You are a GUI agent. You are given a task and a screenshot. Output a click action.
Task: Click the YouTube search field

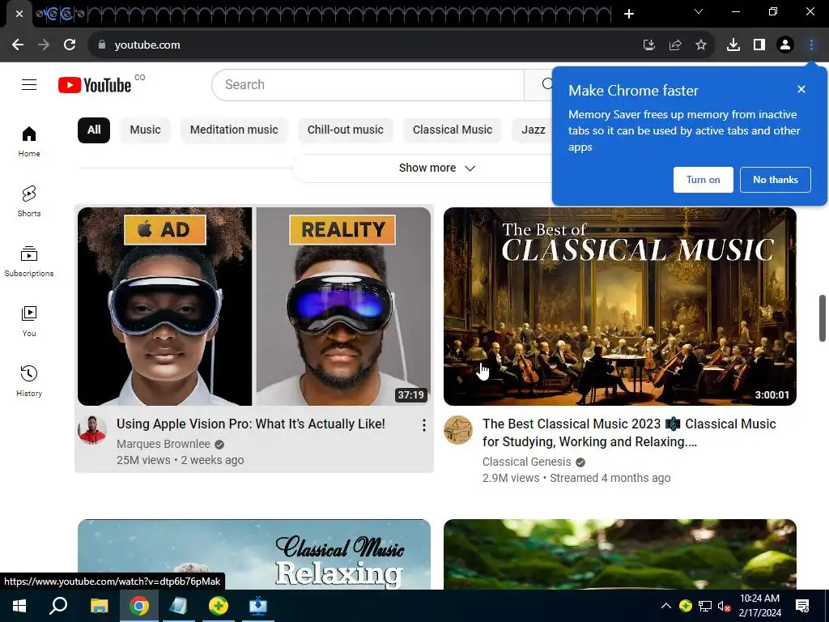click(x=368, y=84)
